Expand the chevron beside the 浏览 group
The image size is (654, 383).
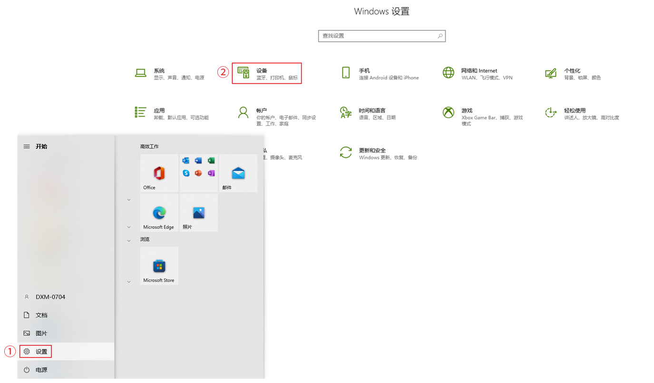129,241
